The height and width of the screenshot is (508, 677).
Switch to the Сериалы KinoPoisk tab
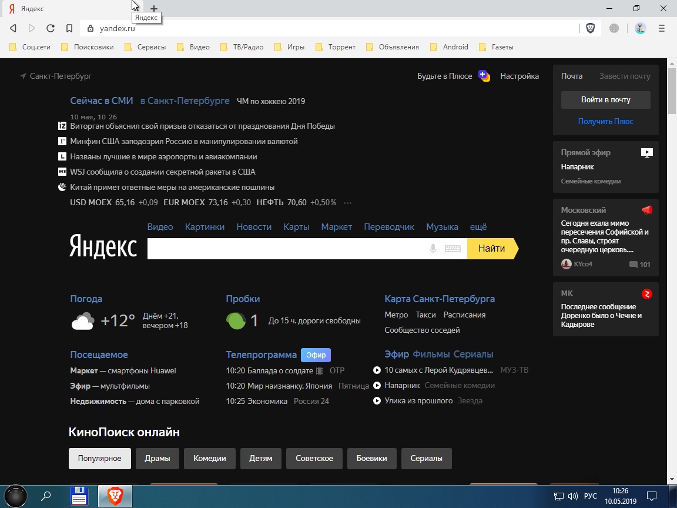pyautogui.click(x=426, y=459)
